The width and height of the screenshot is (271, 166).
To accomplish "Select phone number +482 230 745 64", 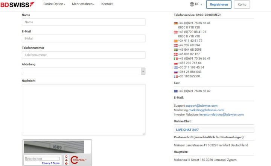I will 190,63.
